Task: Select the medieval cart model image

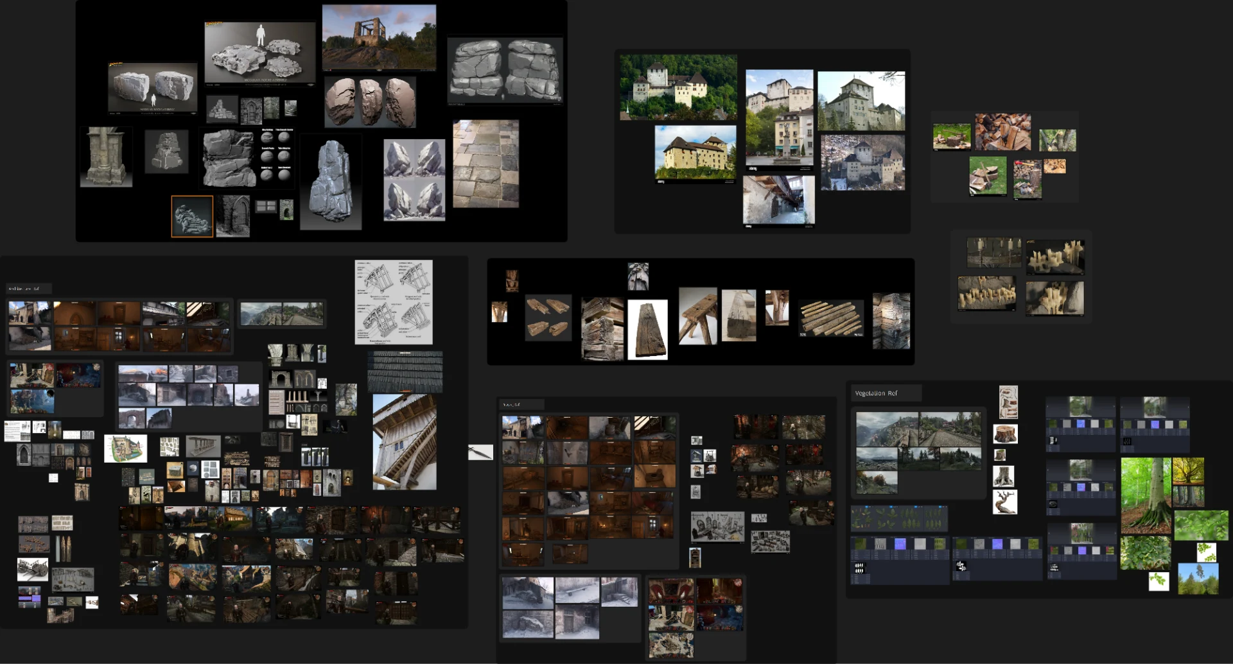Action: pyautogui.click(x=32, y=569)
